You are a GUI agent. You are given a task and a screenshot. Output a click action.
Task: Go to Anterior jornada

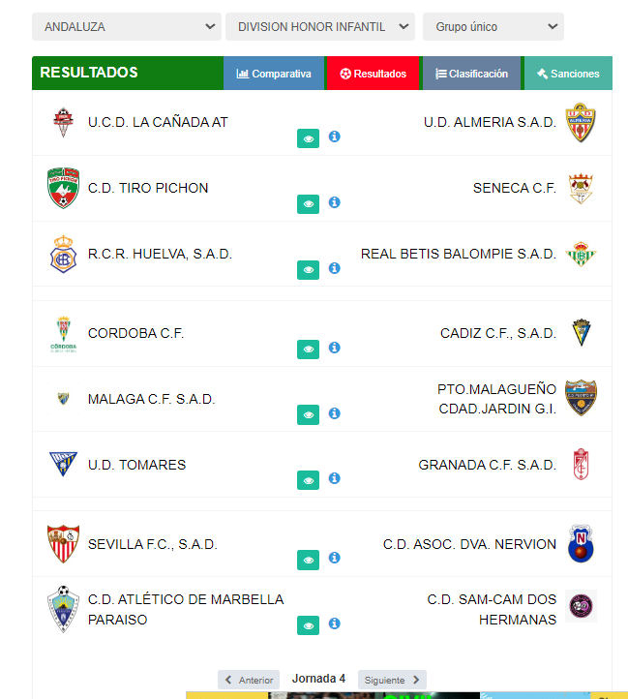[249, 680]
